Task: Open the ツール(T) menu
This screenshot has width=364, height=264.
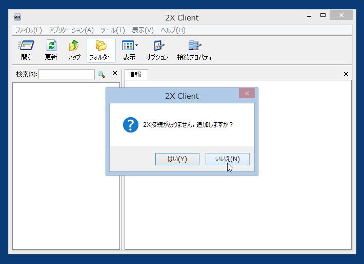Action: point(113,30)
